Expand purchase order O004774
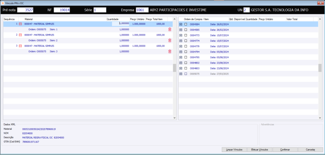 pos(181,41)
